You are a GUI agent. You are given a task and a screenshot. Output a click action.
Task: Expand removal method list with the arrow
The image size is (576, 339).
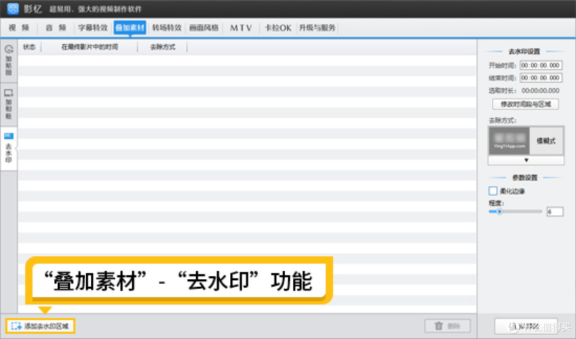click(526, 160)
